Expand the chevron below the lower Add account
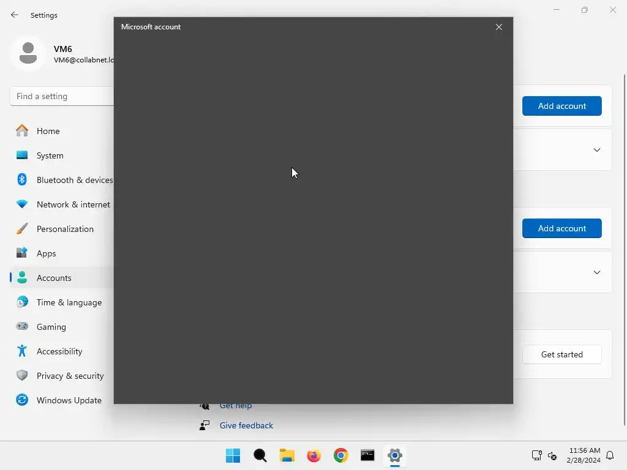The image size is (627, 470). pos(596,272)
